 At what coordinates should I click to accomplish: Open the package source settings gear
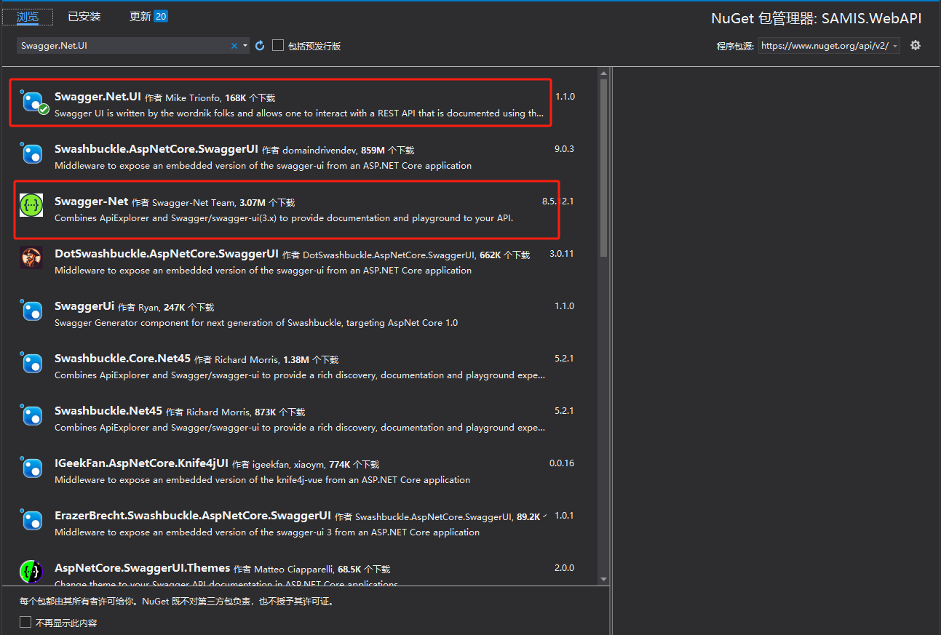click(916, 45)
